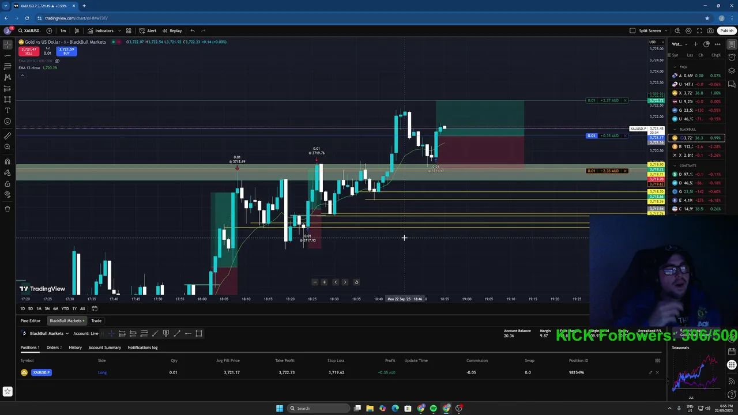Reset the chart view
The height and width of the screenshot is (415, 738).
(x=356, y=282)
